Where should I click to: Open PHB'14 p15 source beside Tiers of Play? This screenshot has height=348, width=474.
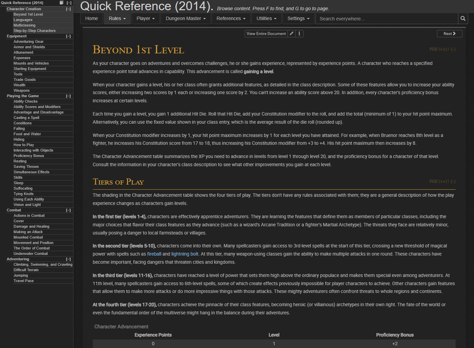click(x=439, y=182)
